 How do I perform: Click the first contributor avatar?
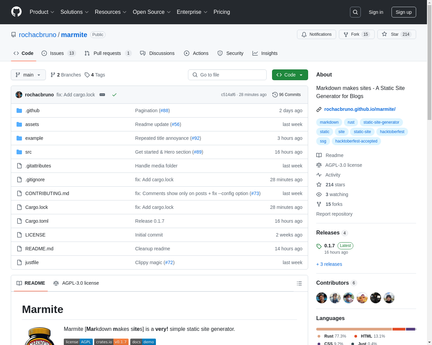click(322, 298)
